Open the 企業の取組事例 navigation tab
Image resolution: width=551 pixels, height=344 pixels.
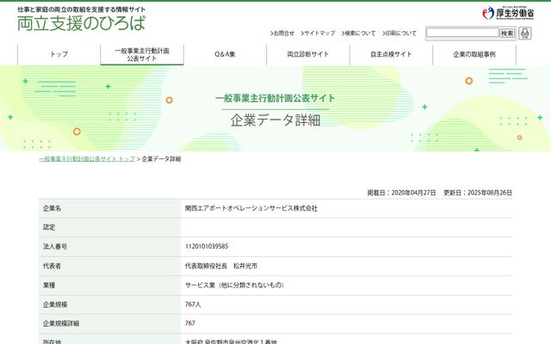pyautogui.click(x=474, y=54)
